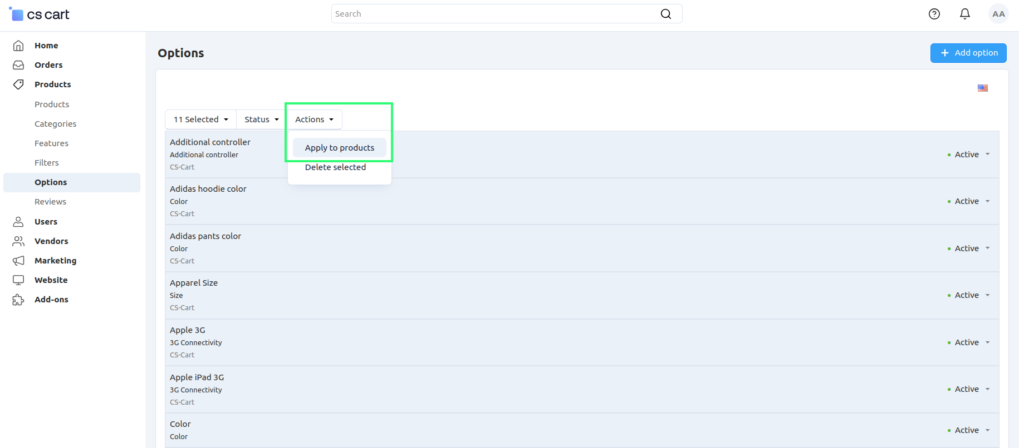Select the Options sidebar item

coord(72,182)
